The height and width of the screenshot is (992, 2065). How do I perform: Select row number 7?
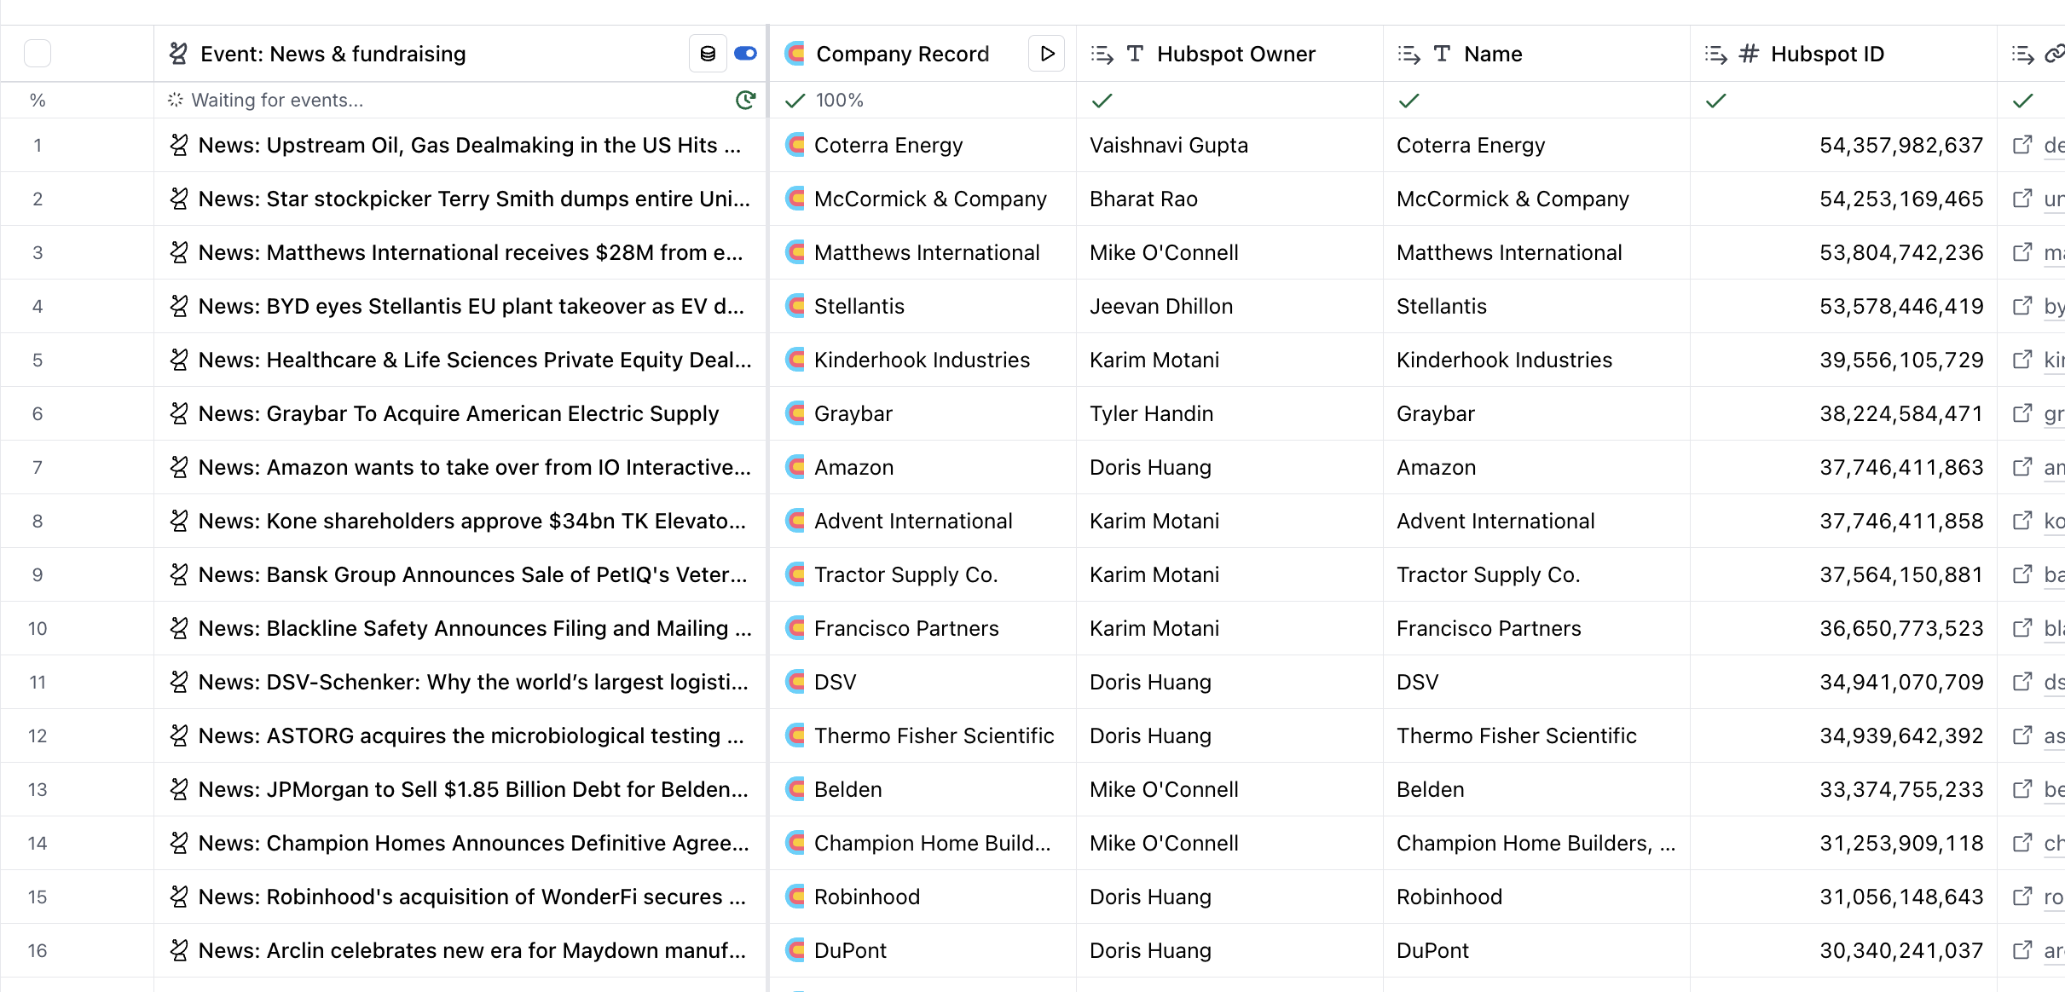pos(38,467)
